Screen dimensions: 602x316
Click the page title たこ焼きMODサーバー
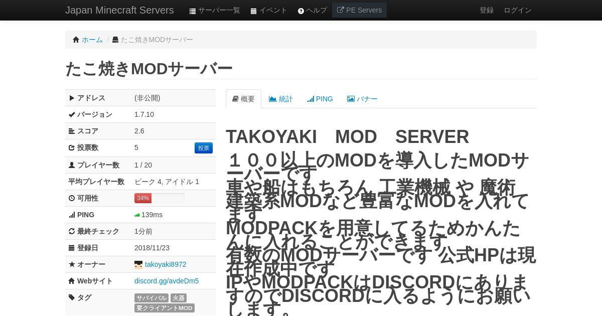point(149,69)
